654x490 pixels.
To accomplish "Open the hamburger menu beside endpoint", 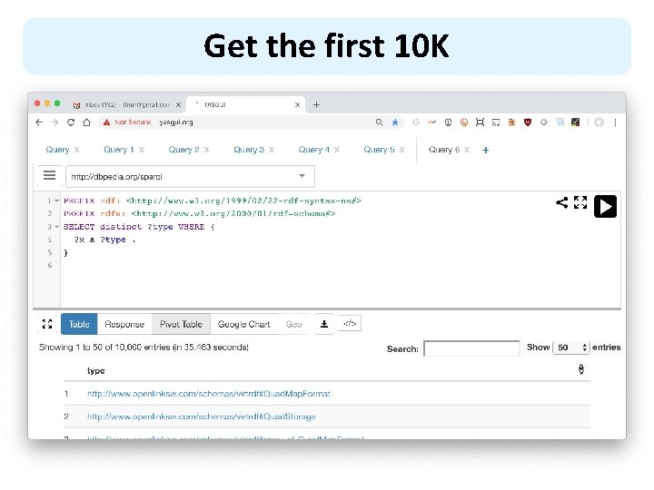I will (50, 175).
